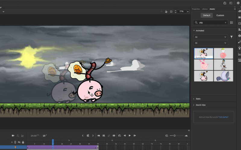Select the Custom assets button

pyautogui.click(x=220, y=15)
